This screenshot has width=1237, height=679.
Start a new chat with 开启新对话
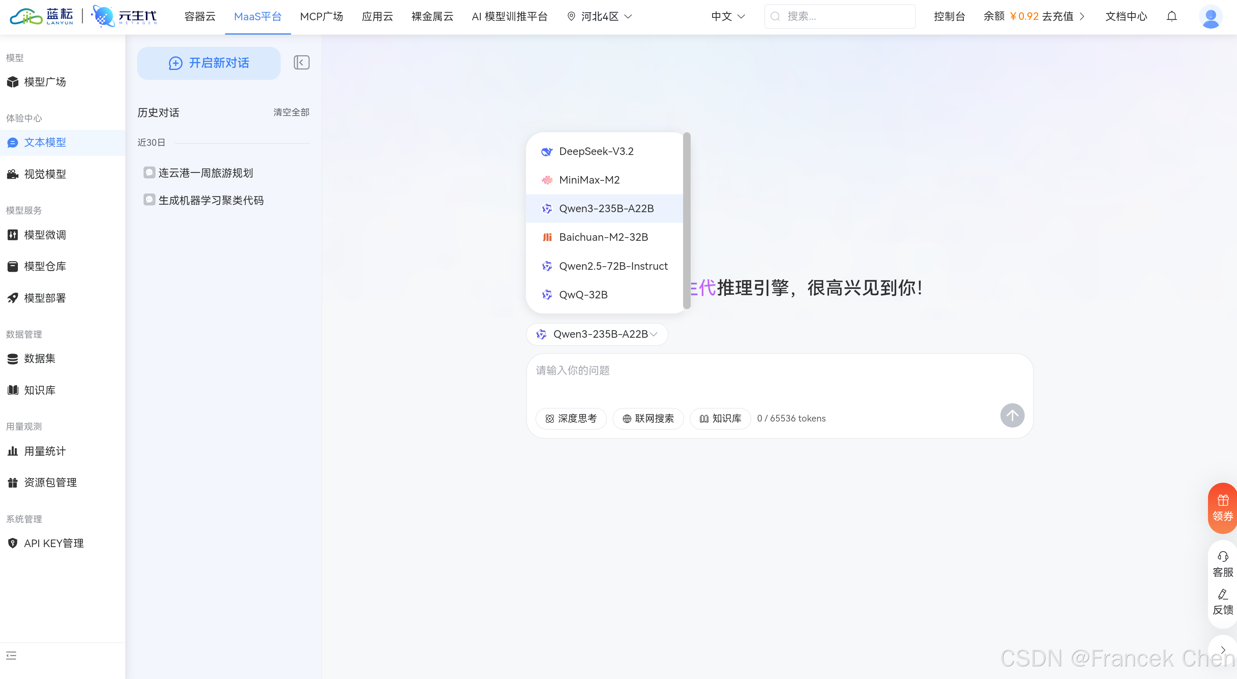coord(208,63)
